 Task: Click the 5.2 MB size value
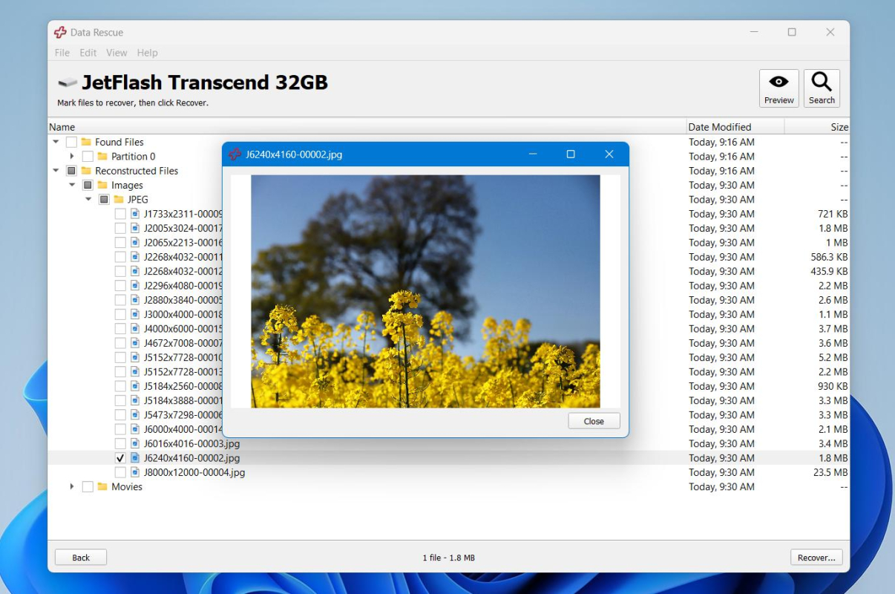click(833, 358)
